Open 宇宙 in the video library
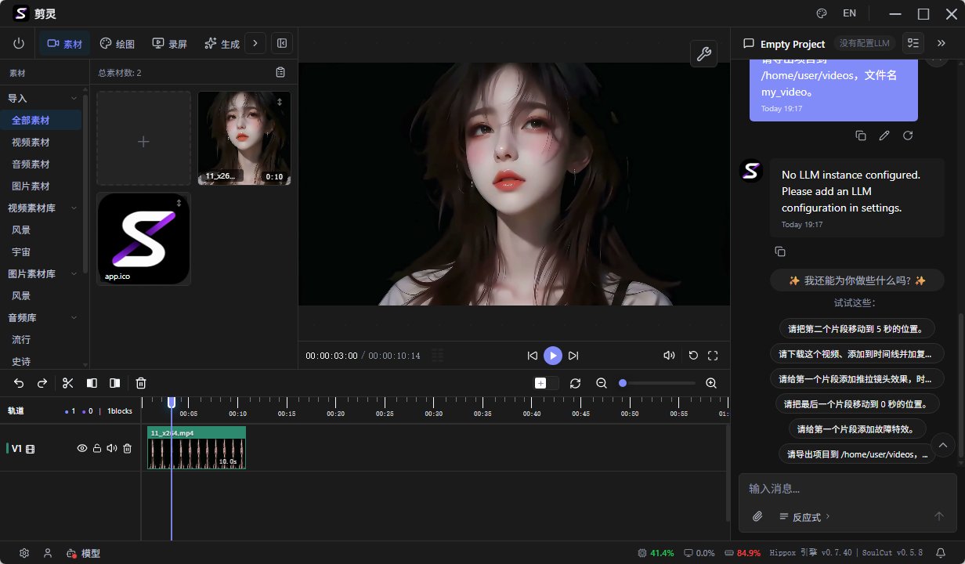This screenshot has height=564, width=965. point(41,251)
